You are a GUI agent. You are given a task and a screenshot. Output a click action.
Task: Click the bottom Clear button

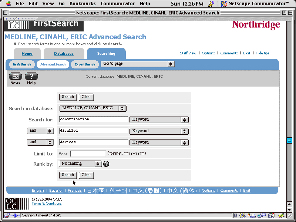tap(86, 175)
